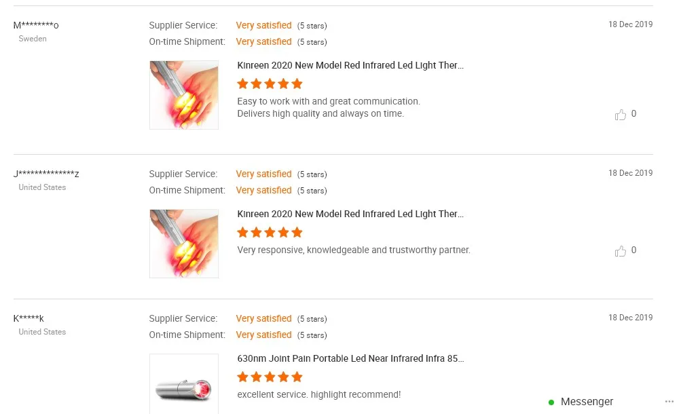Open 630nm Joint Pain Portable Led link
Viewport: 681px width, 414px height.
(350, 359)
